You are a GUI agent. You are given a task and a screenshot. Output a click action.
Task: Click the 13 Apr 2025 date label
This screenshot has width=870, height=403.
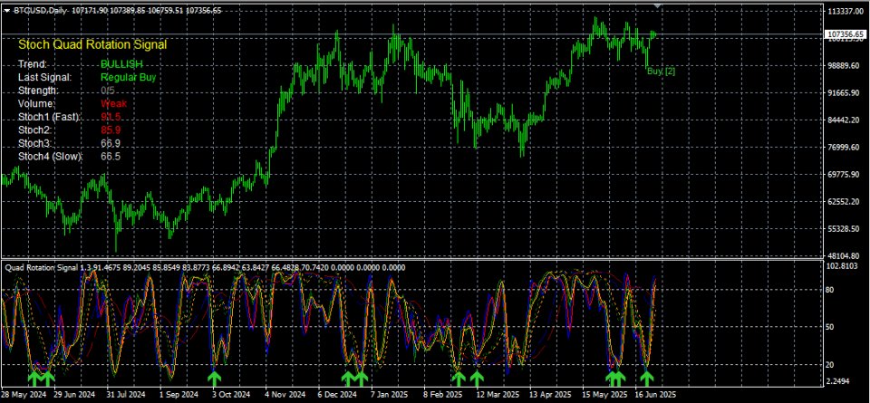550,395
